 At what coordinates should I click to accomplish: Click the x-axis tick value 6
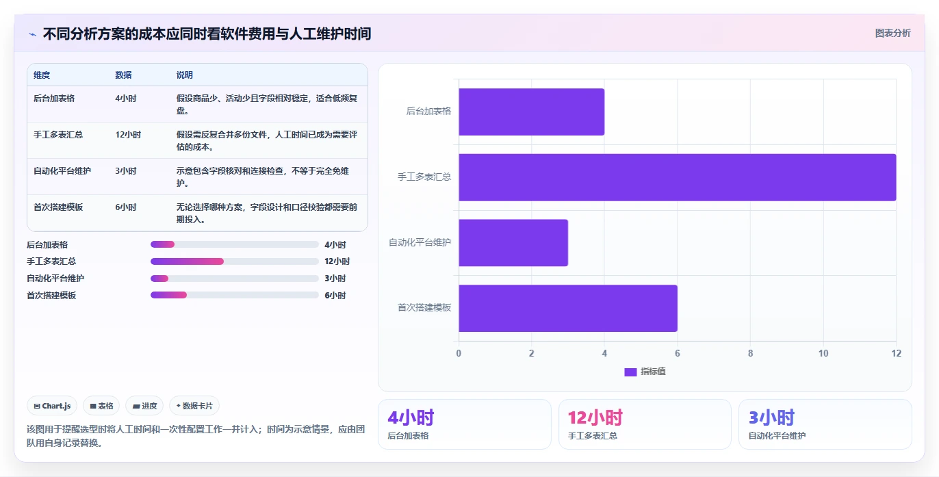(x=678, y=354)
